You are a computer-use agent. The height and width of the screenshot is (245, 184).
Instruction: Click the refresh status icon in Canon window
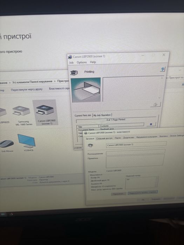click(163, 69)
